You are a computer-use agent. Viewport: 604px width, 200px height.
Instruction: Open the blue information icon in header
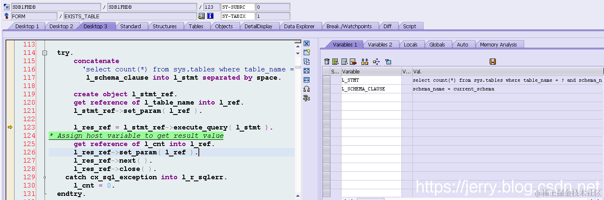(210, 16)
